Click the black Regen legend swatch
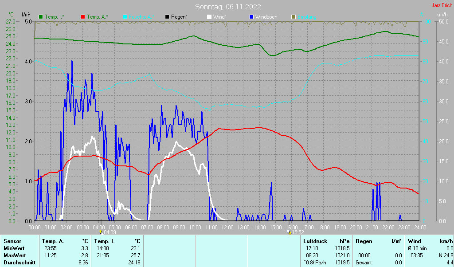This screenshot has height=267, width=454. coord(167,17)
